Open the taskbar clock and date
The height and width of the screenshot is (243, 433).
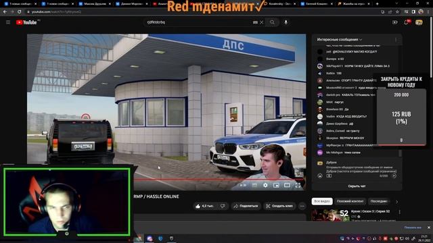pos(424,238)
